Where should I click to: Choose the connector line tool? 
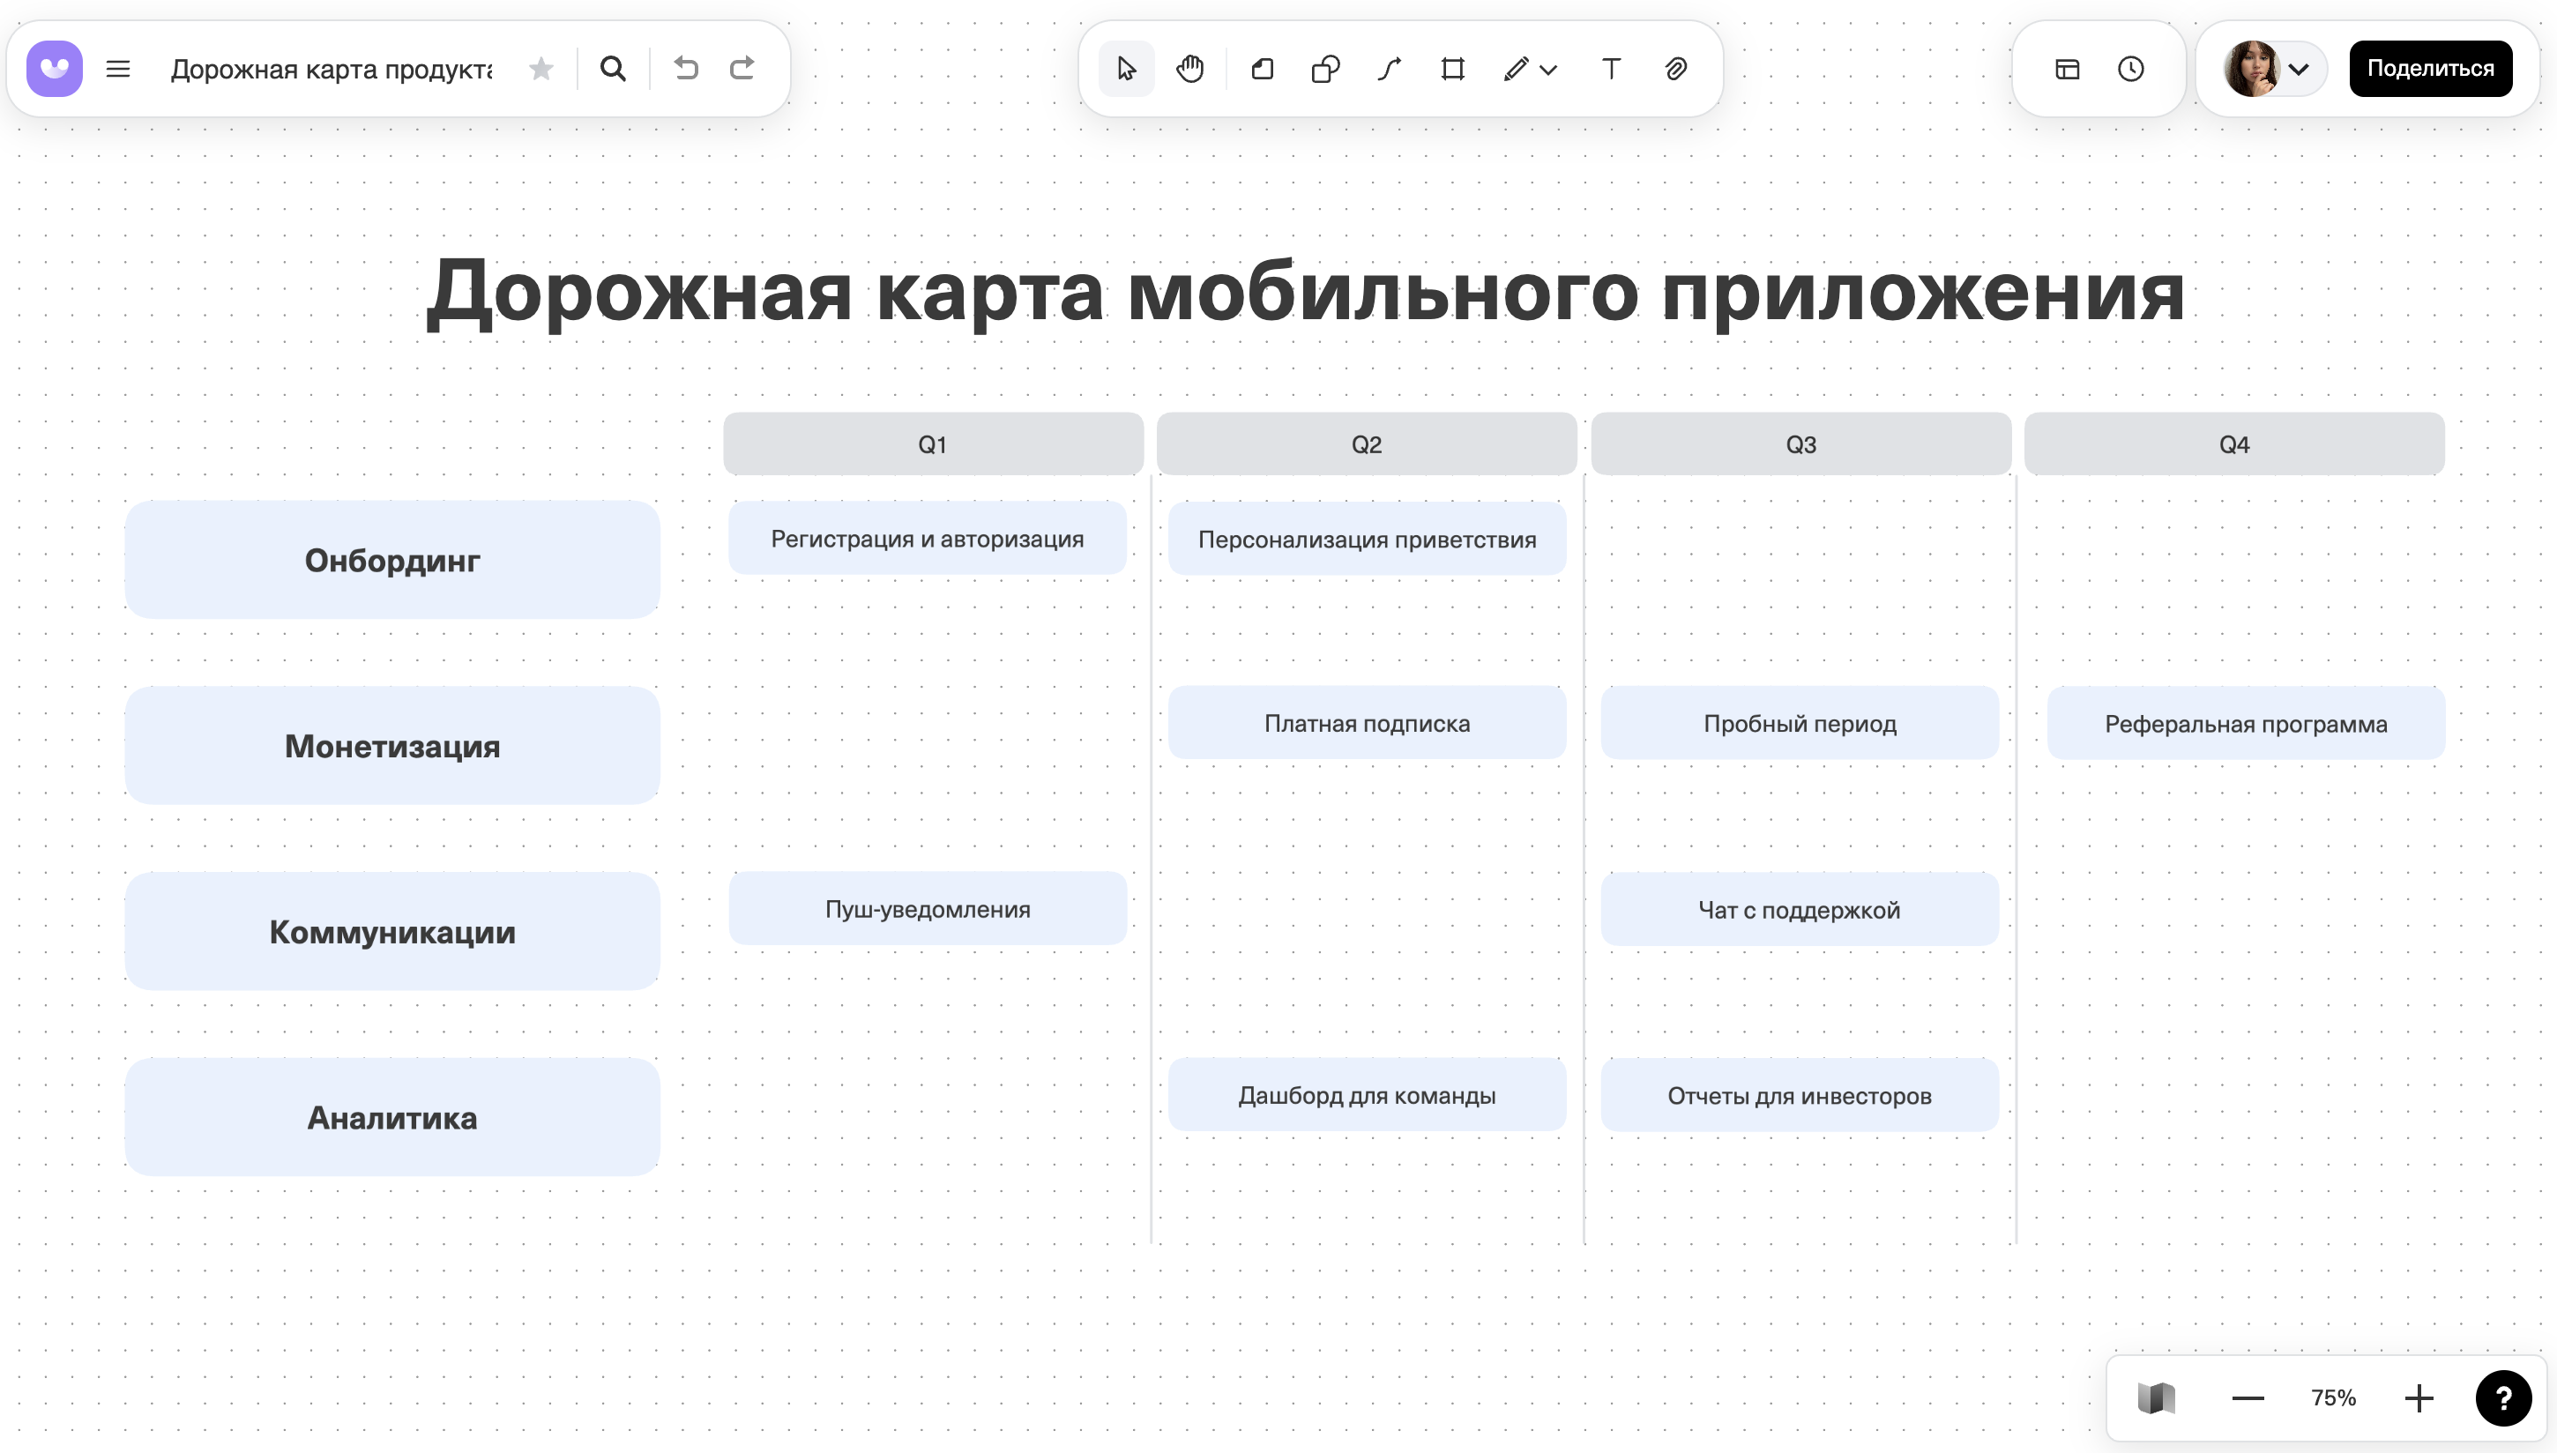point(1388,68)
